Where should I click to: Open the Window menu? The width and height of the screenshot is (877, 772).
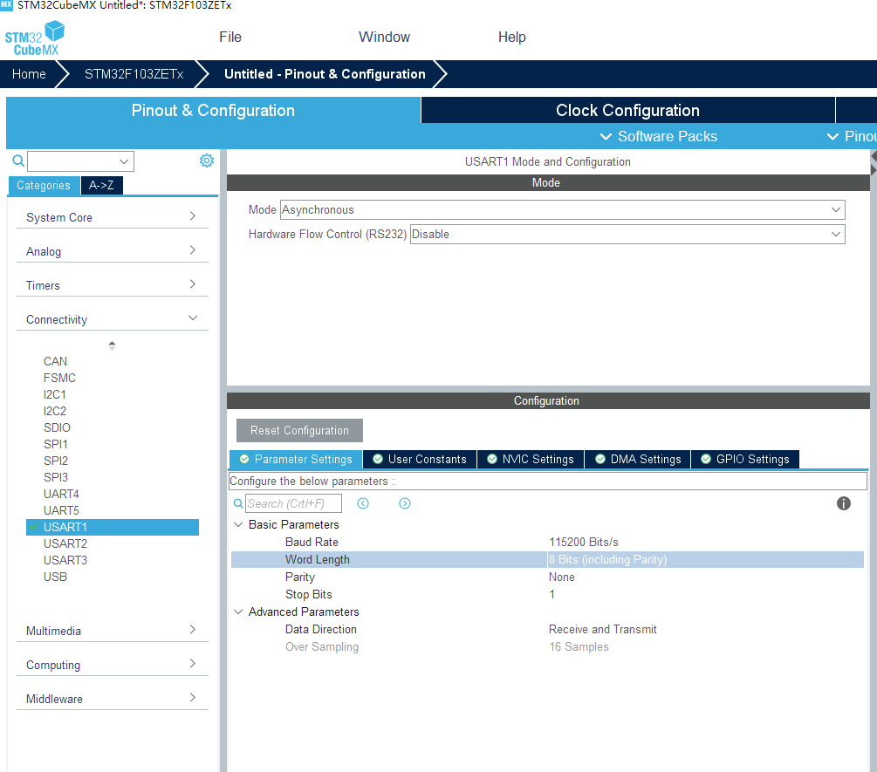384,37
